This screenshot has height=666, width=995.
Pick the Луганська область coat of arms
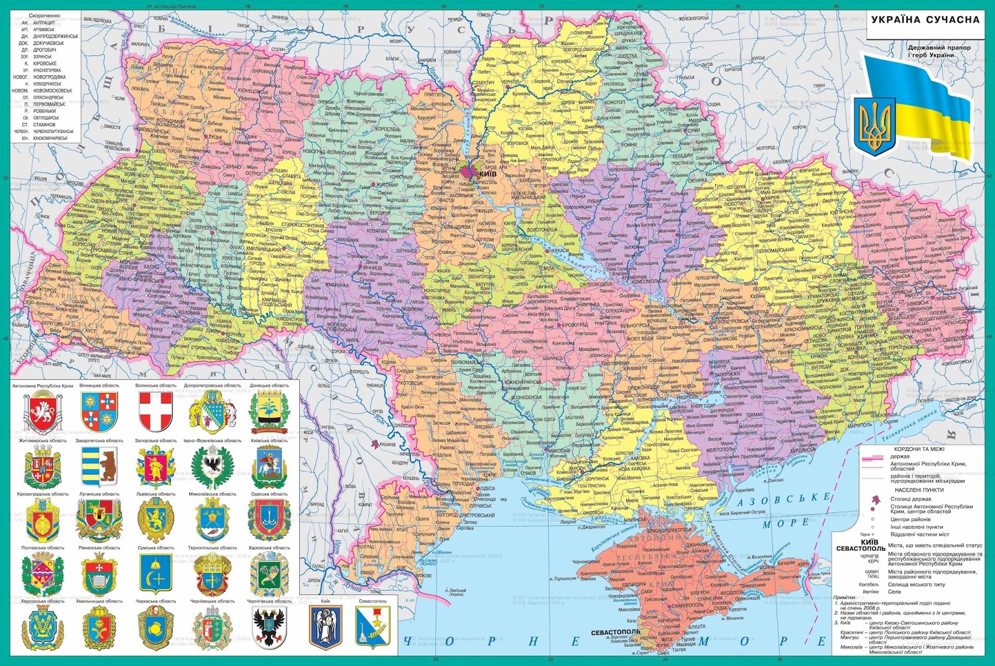(x=99, y=520)
